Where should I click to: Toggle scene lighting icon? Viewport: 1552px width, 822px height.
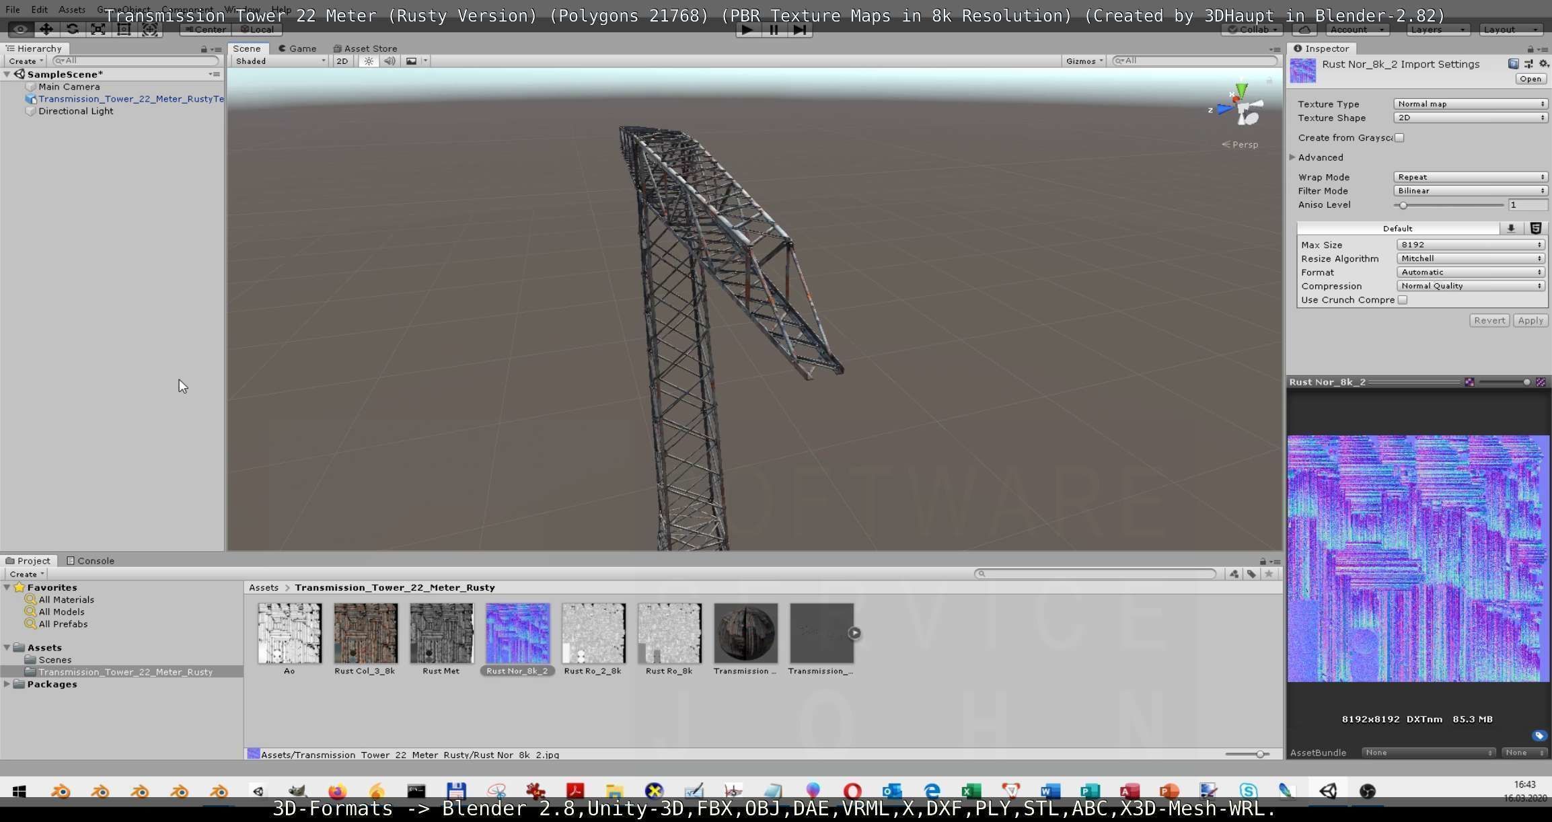click(x=368, y=61)
